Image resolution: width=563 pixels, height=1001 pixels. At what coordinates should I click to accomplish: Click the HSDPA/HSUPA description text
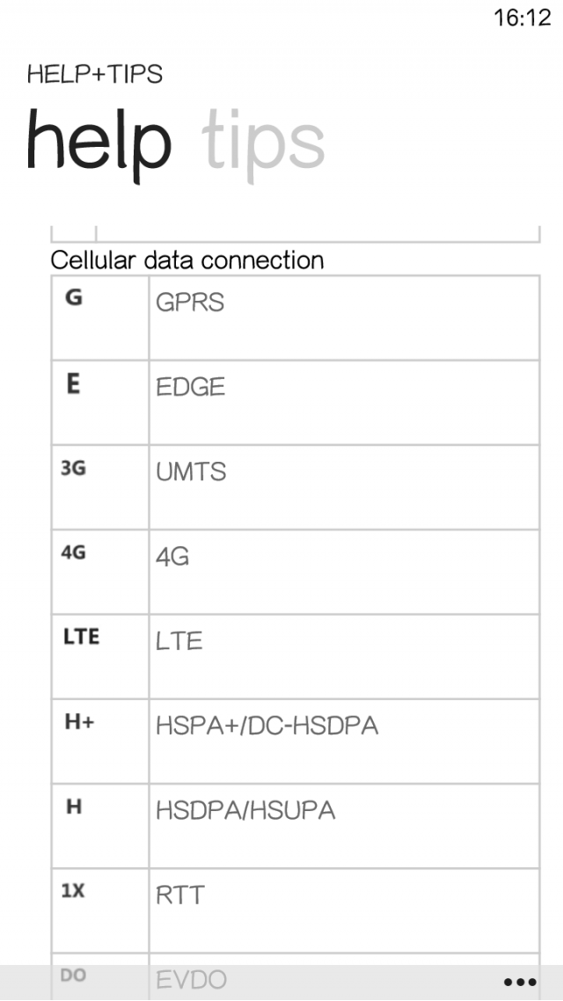[x=245, y=810]
